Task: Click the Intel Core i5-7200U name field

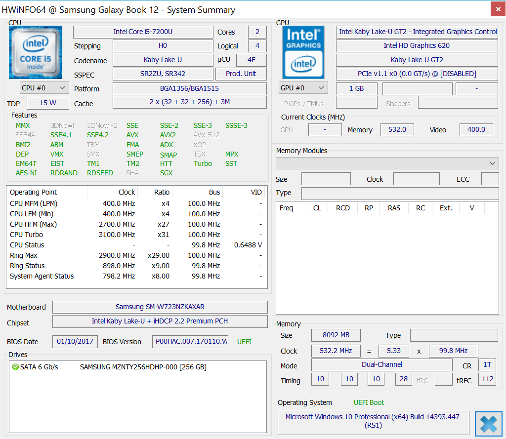Action: click(x=143, y=32)
